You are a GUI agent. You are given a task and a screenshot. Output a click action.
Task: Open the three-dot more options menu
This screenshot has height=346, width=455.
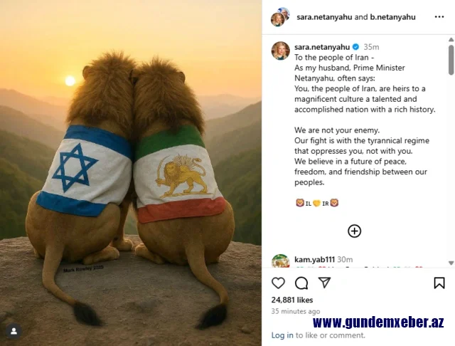point(439,17)
